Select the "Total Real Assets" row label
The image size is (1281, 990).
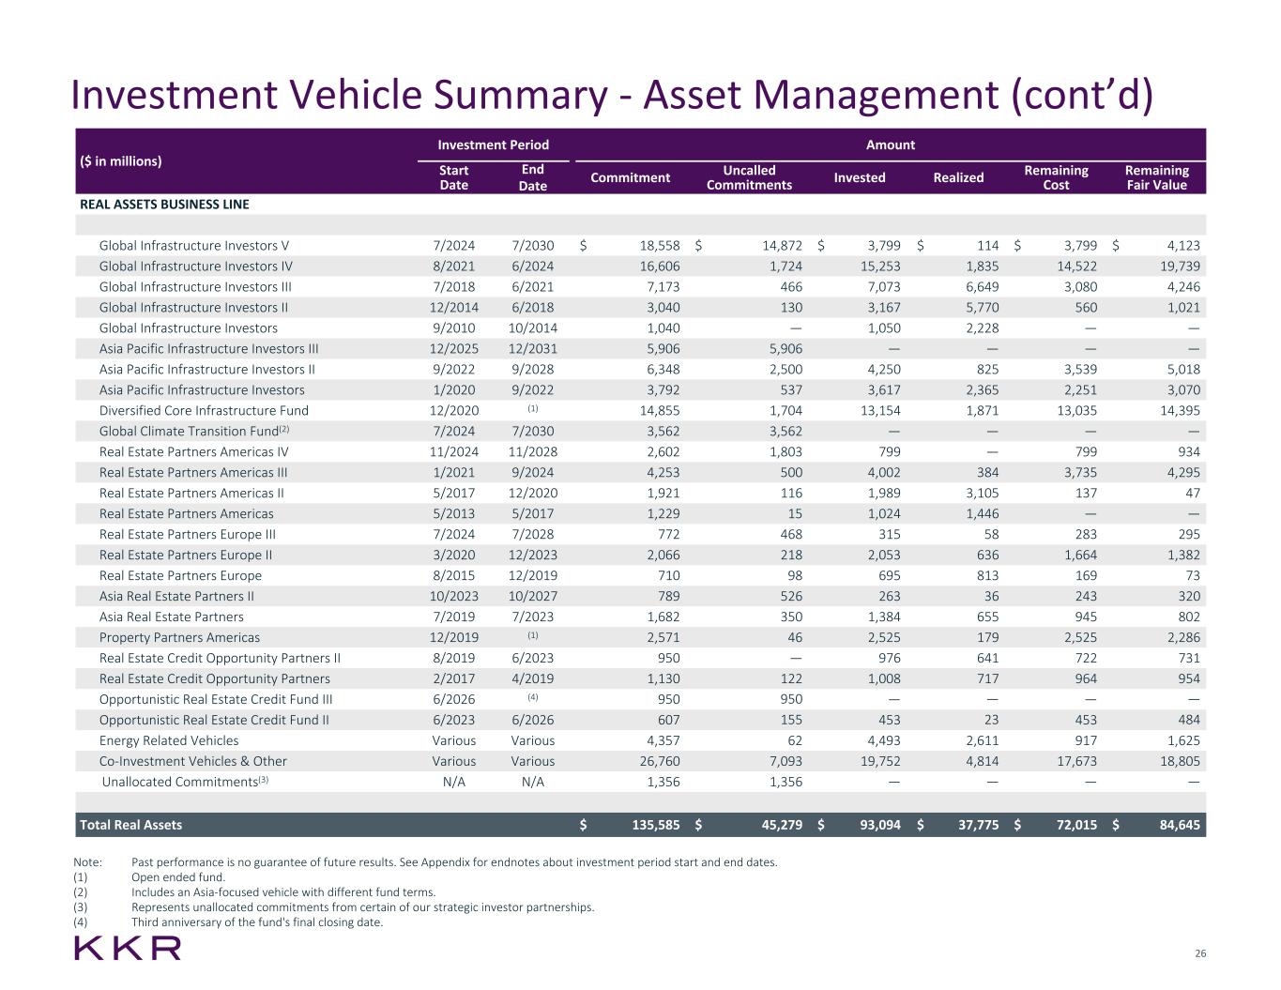131,826
